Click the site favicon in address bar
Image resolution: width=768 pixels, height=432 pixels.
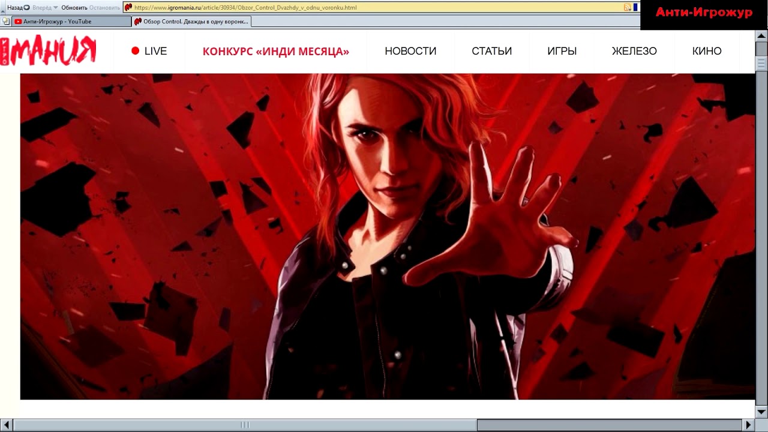click(x=128, y=7)
